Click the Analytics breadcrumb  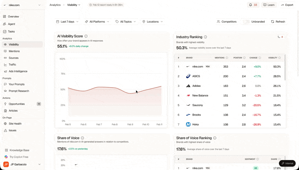point(55,5)
